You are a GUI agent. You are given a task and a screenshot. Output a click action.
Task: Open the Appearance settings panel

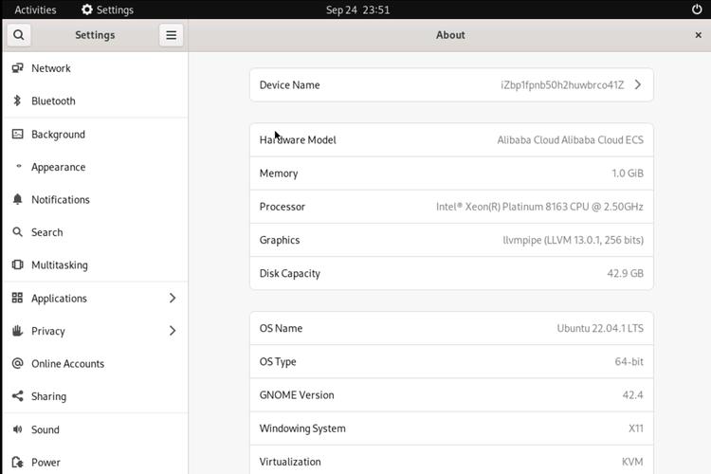tap(58, 167)
